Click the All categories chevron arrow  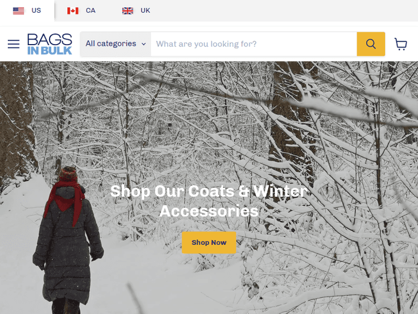(144, 44)
